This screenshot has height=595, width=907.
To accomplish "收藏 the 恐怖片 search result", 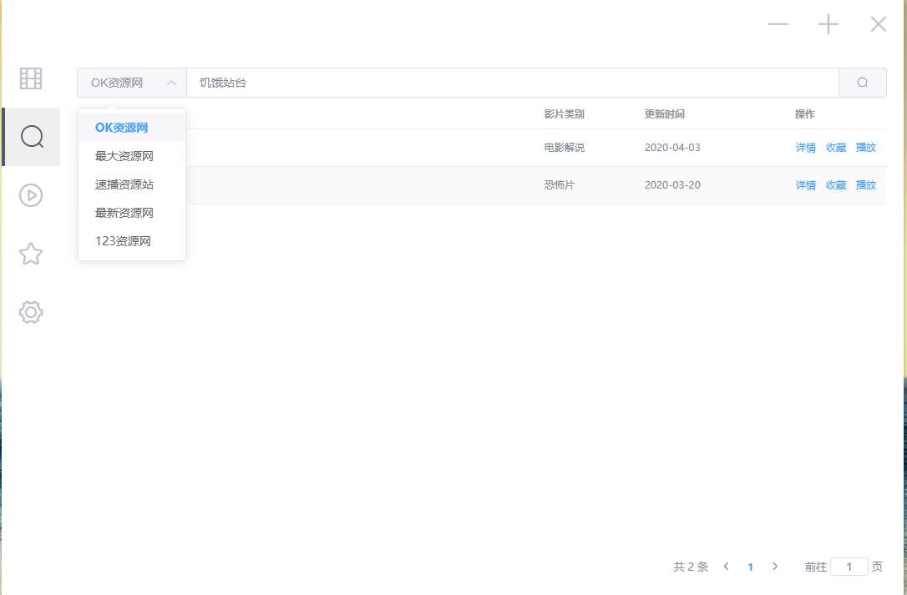I will (835, 184).
